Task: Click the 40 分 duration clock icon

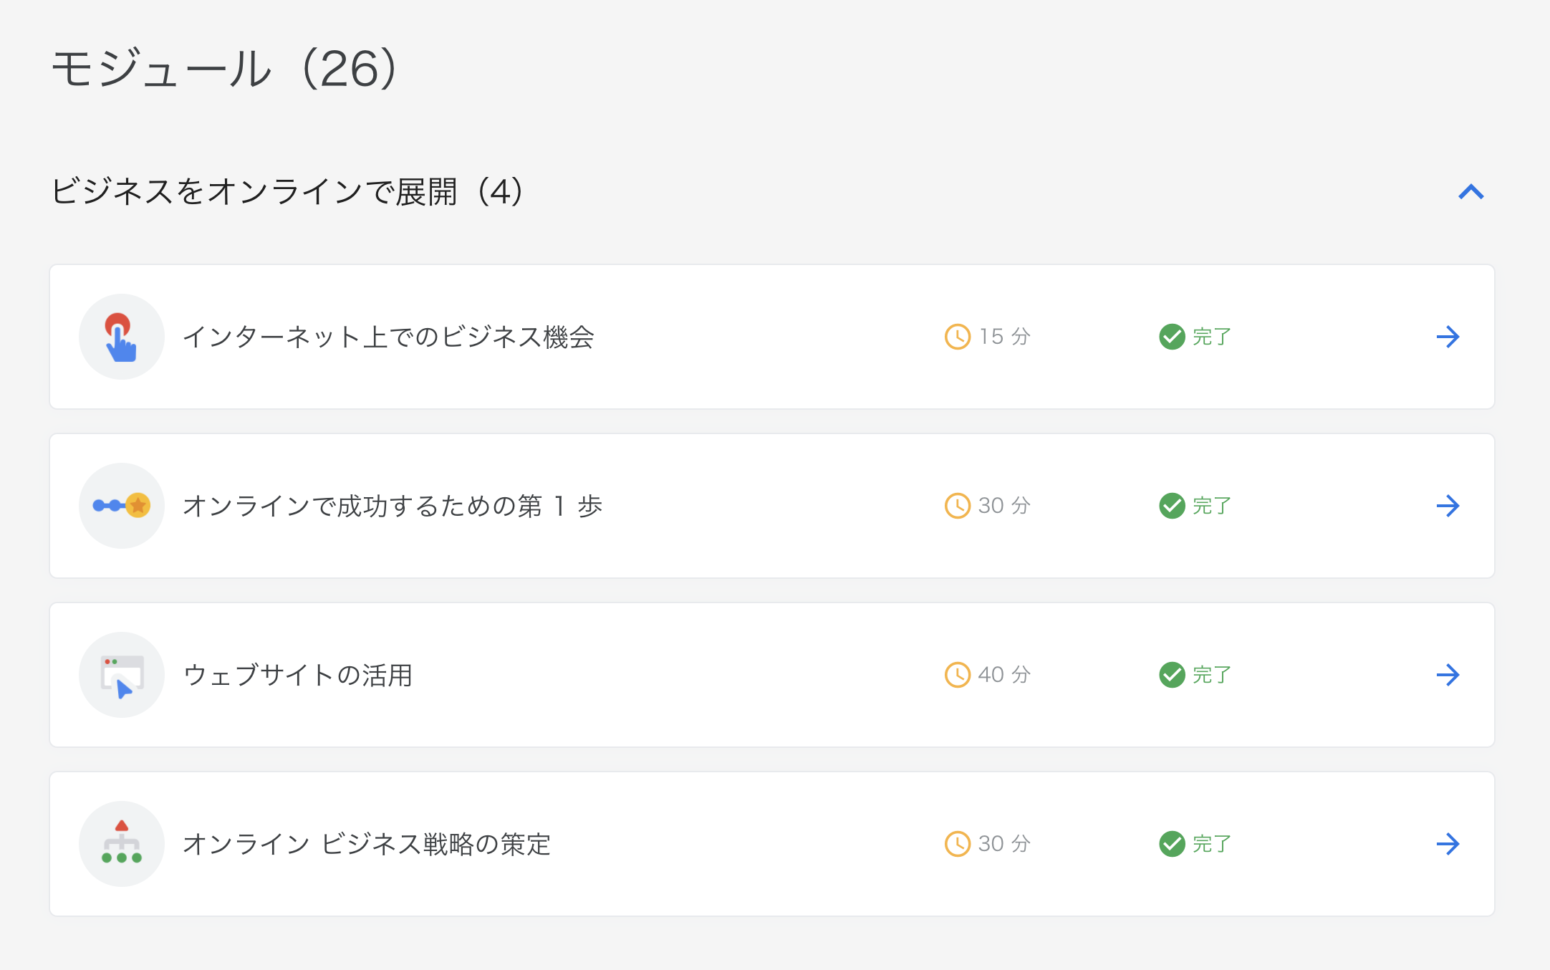Action: 958,675
